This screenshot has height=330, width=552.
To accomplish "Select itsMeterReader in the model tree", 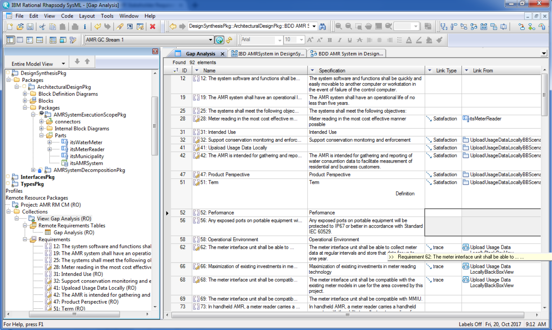I will pos(87,149).
